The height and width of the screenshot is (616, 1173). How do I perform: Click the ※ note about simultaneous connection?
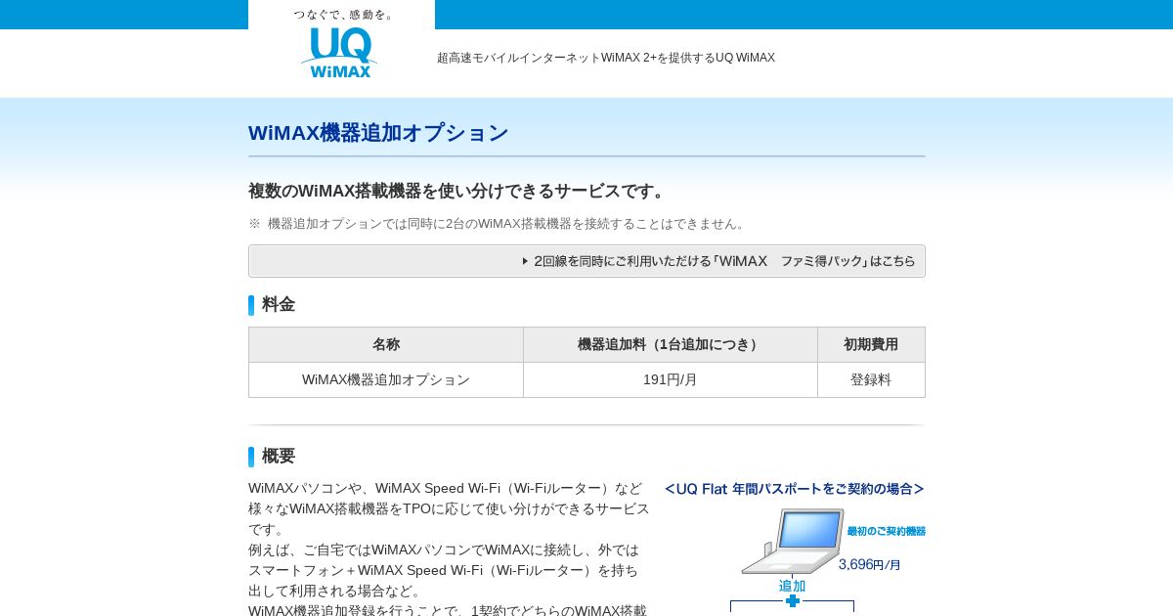point(499,223)
